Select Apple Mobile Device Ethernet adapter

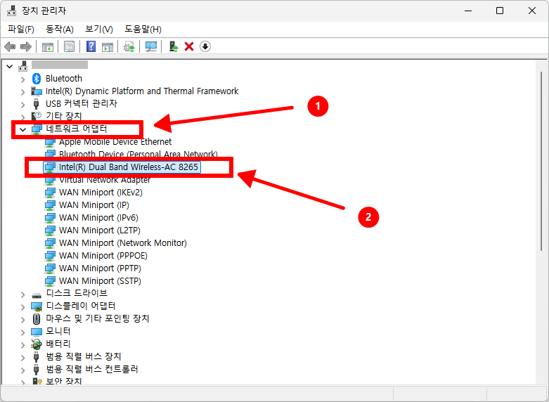tap(115, 142)
